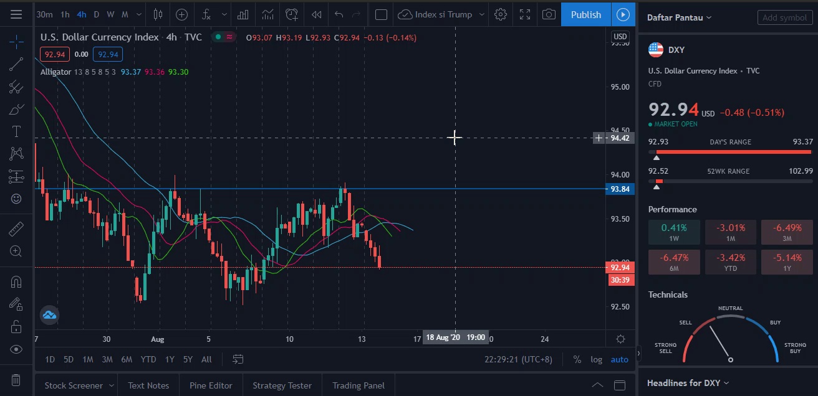Screen dimensions: 818x396
Task: Set date range to 5D
Action: coord(69,359)
